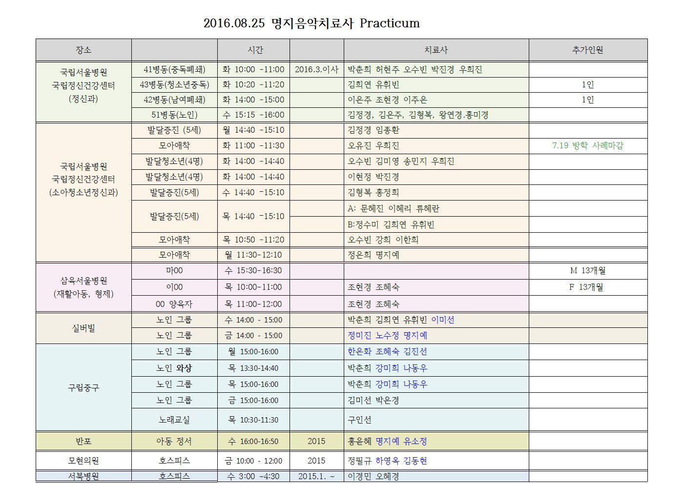Click the cell '노인 와상'
The height and width of the screenshot is (484, 685).
[x=174, y=368]
